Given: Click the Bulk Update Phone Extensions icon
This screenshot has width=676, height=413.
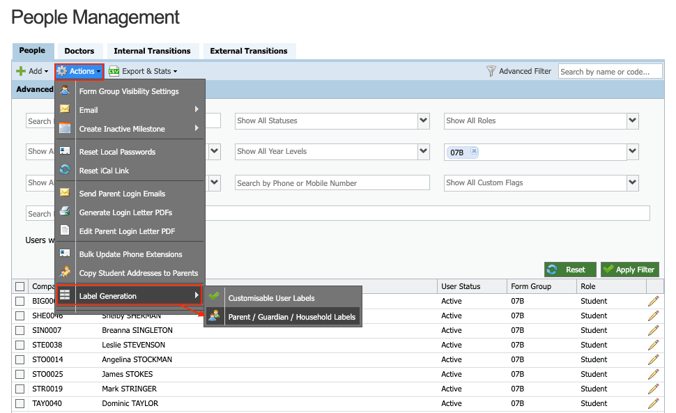Looking at the screenshot, I should point(65,254).
